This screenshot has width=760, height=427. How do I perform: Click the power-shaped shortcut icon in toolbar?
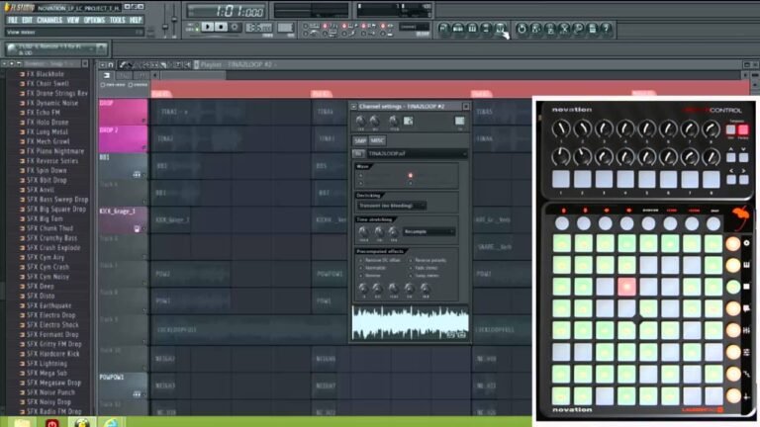tap(522, 29)
